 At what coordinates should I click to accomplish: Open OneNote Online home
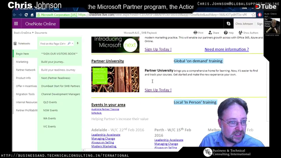(40, 24)
